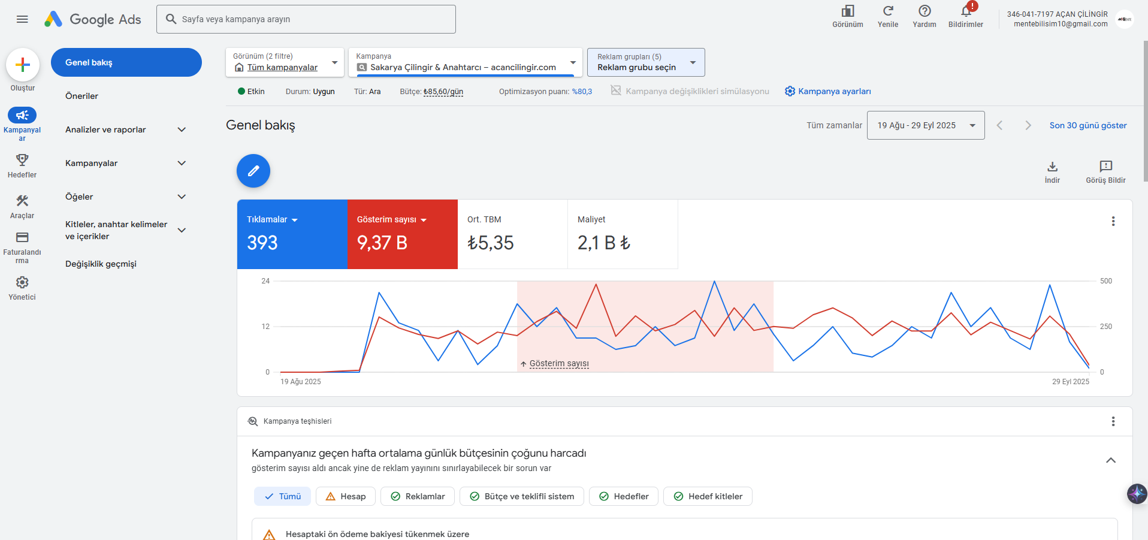This screenshot has height=540, width=1148.
Task: Open the date range dropdown
Action: click(925, 125)
